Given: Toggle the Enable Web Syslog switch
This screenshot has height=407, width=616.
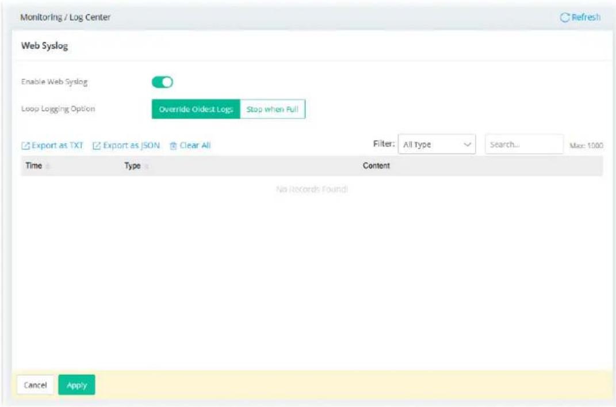Looking at the screenshot, I should click(x=162, y=82).
